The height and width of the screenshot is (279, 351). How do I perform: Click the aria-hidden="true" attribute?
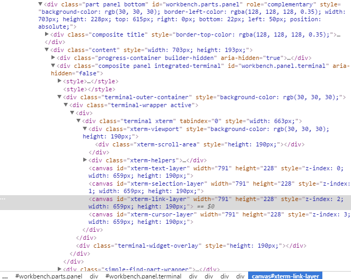252,58
